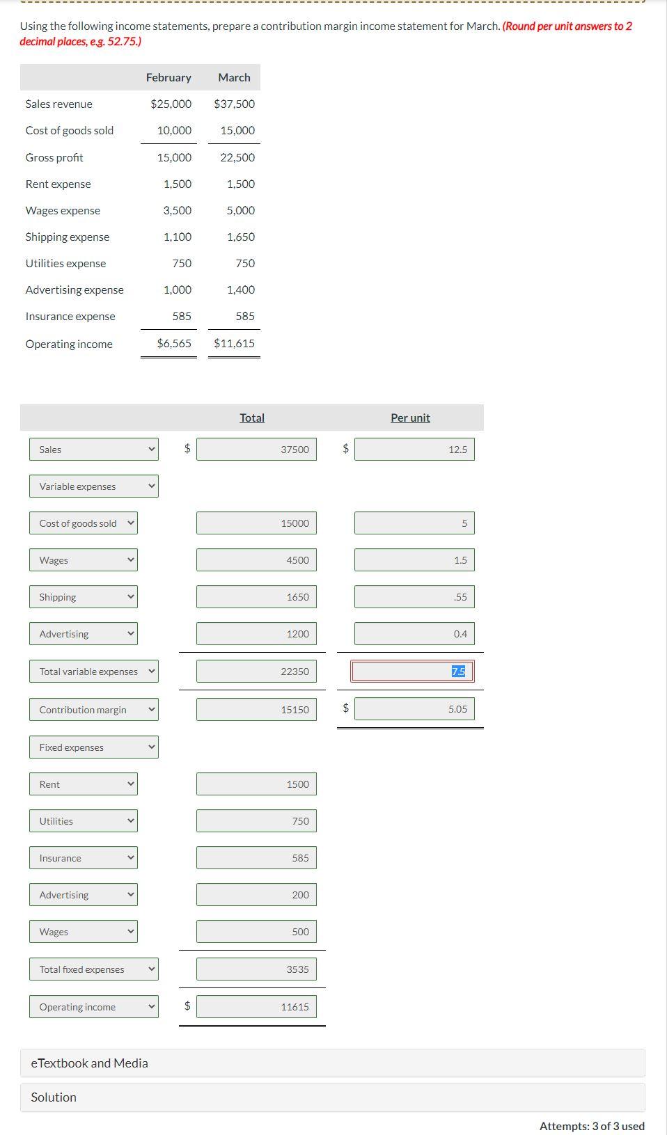Click the Cost of goods sold per unit field
Viewport: 667px width, 1135px height.
[414, 523]
